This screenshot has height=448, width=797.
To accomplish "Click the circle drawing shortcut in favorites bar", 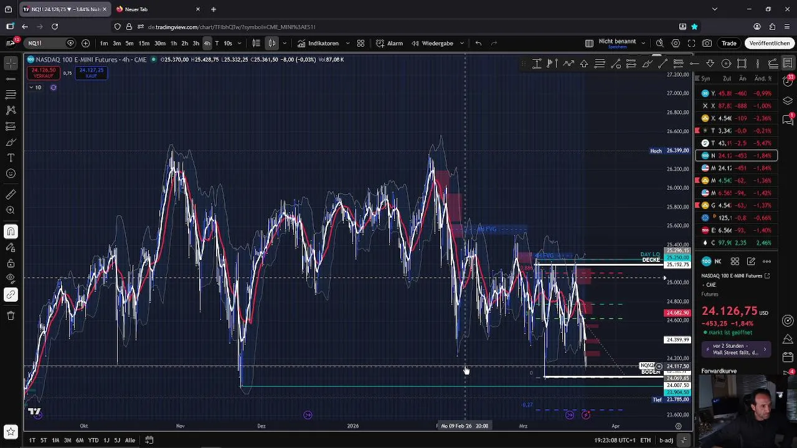I will pos(726,63).
